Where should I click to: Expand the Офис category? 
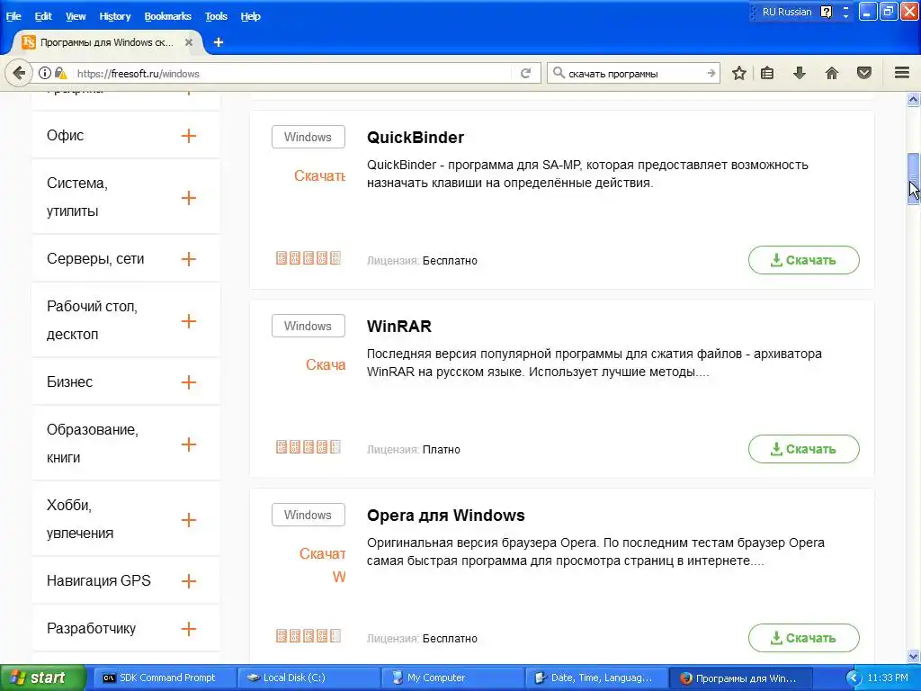[189, 136]
